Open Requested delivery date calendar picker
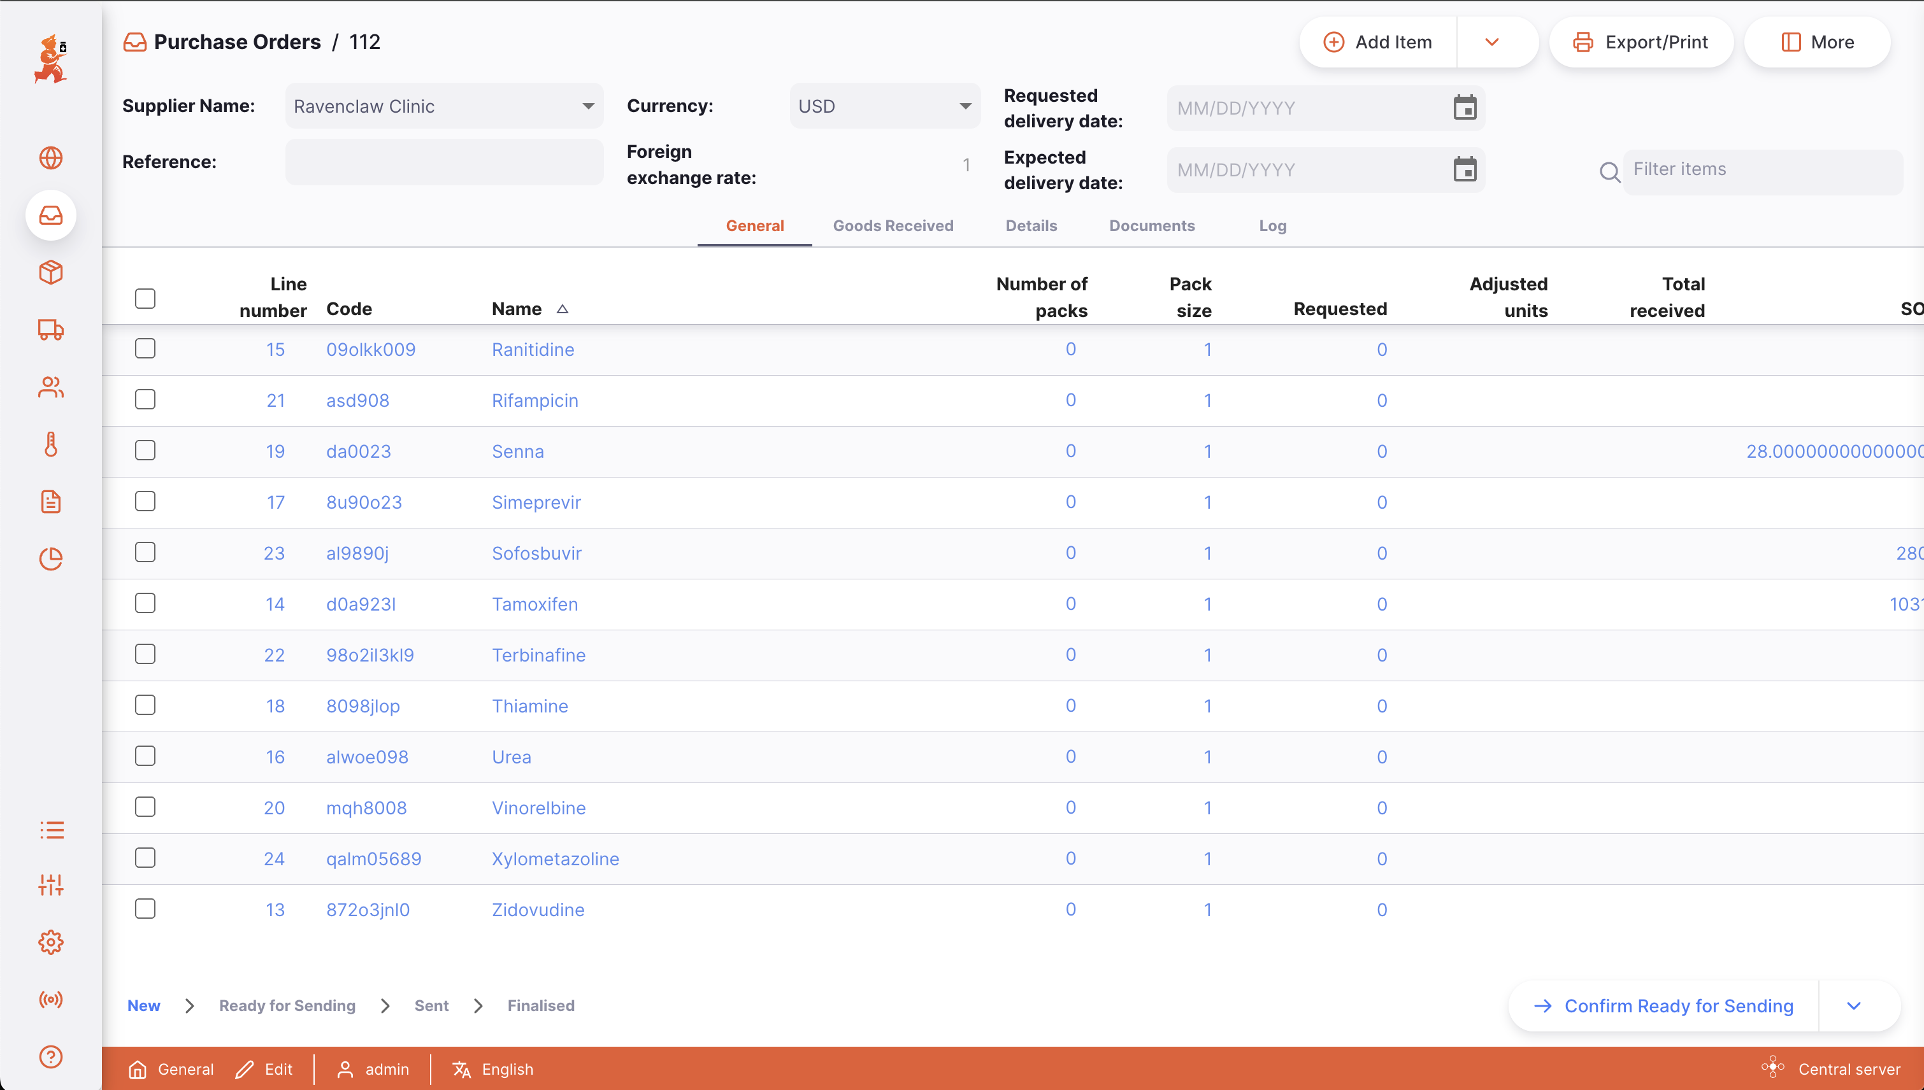 1464,108
